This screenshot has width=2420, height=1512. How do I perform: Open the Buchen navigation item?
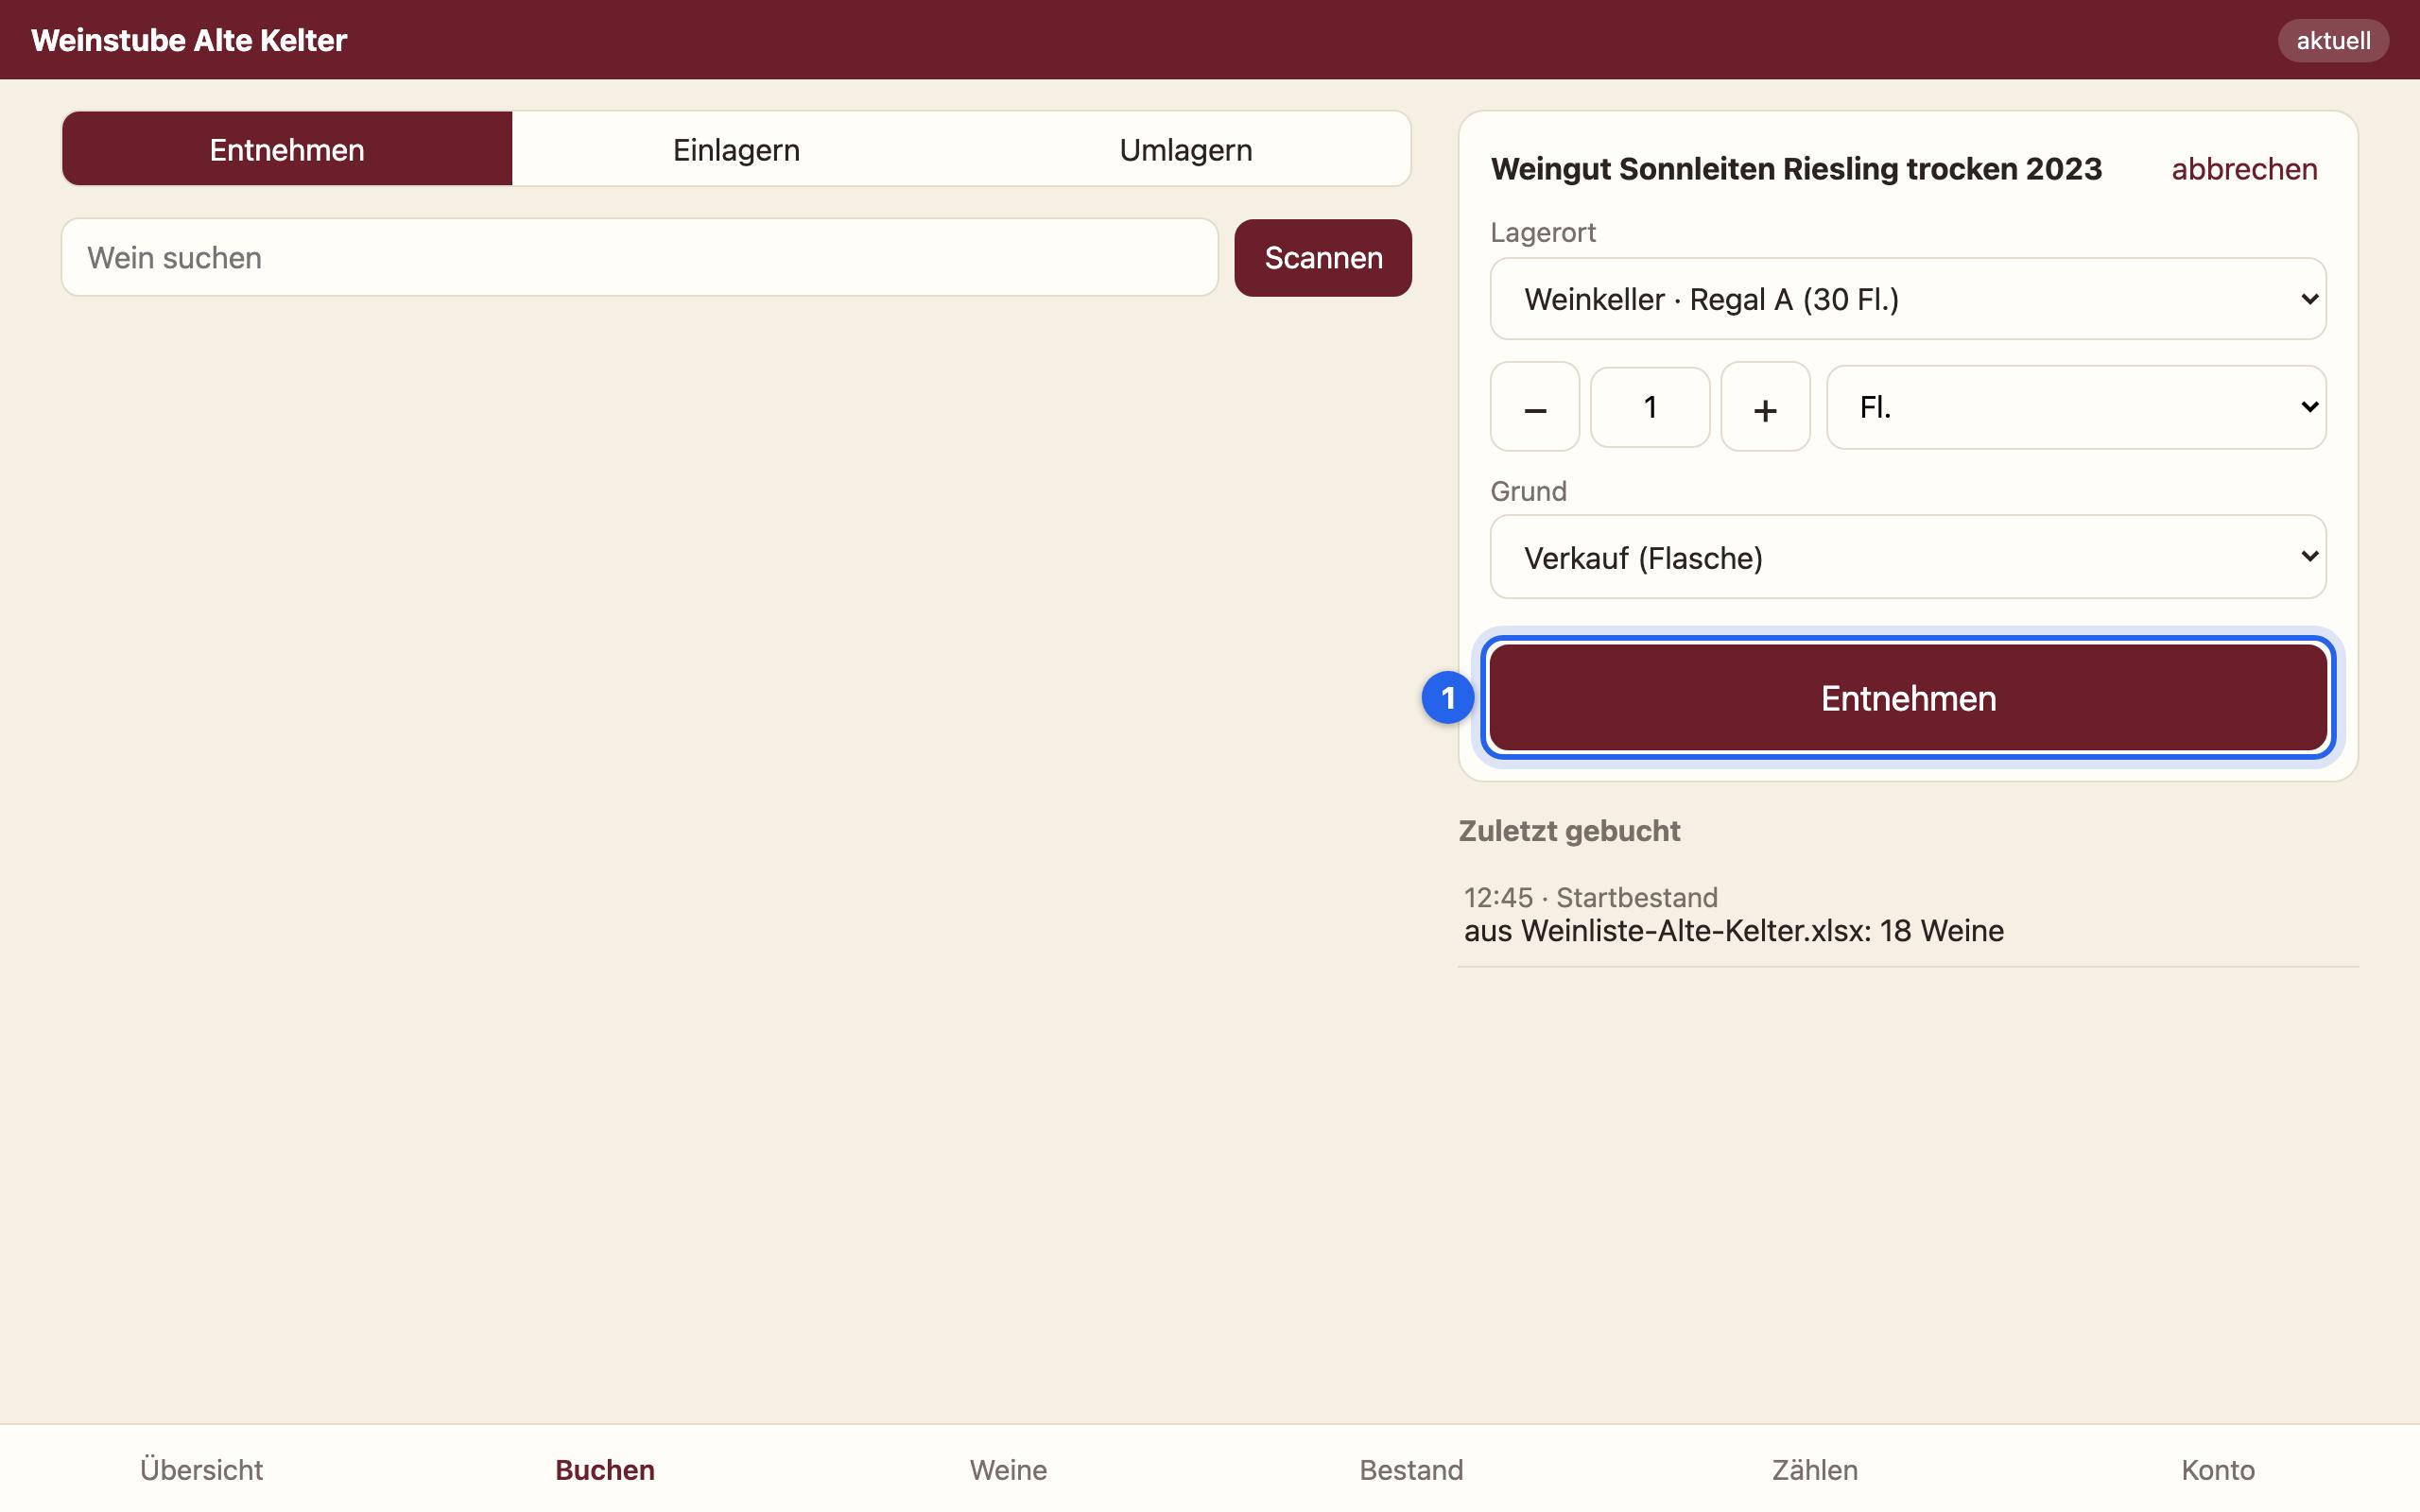coord(605,1469)
